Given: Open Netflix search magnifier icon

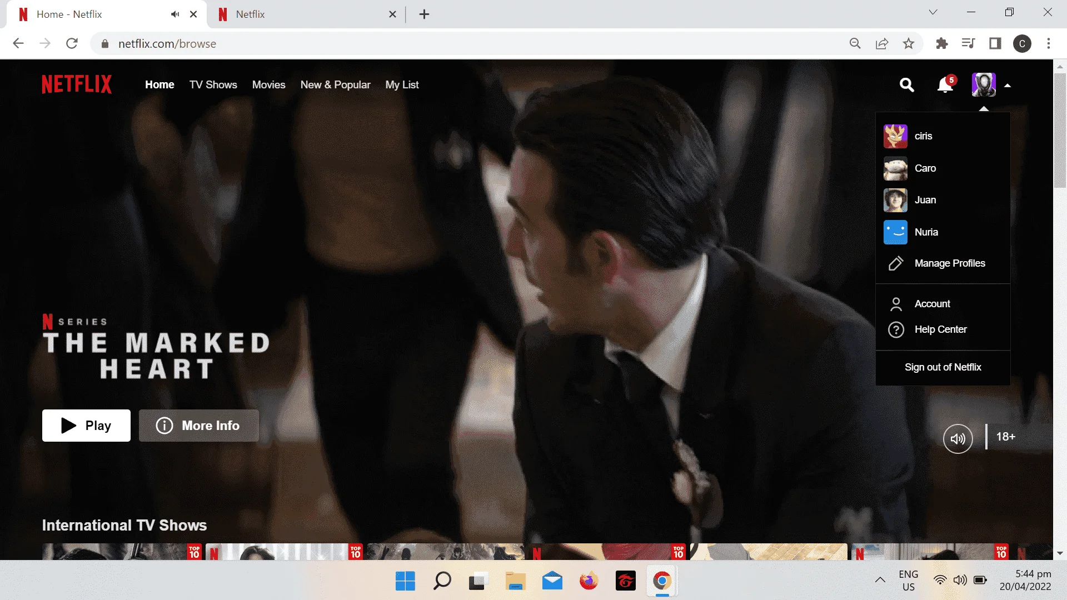Looking at the screenshot, I should 906,85.
